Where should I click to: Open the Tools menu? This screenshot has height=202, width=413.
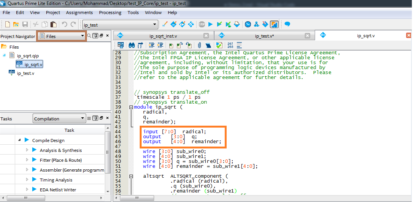tap(133, 13)
